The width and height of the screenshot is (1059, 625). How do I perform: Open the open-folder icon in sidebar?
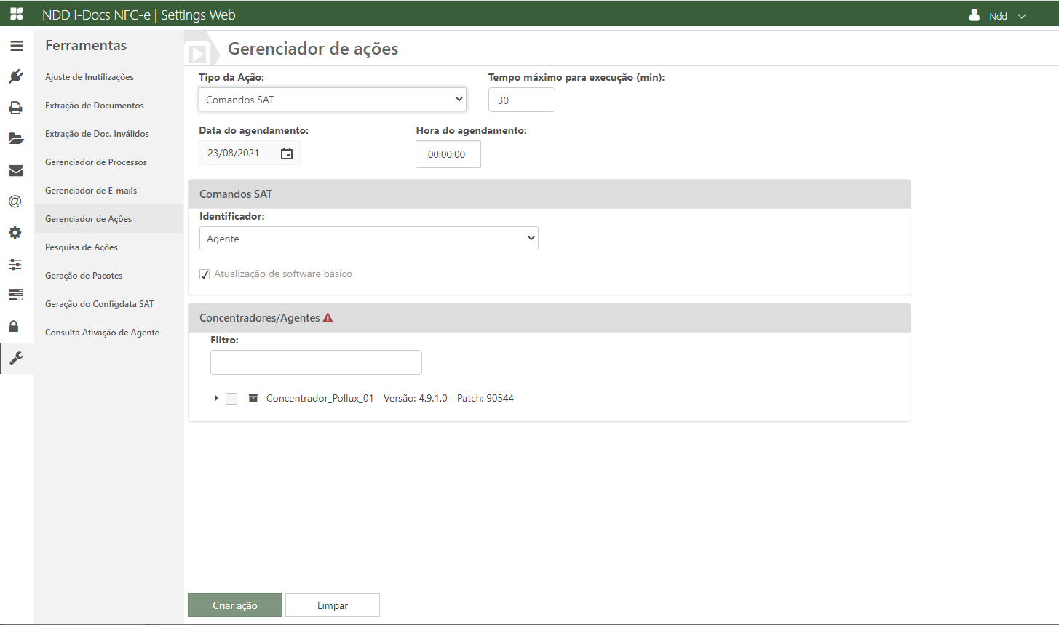16,139
